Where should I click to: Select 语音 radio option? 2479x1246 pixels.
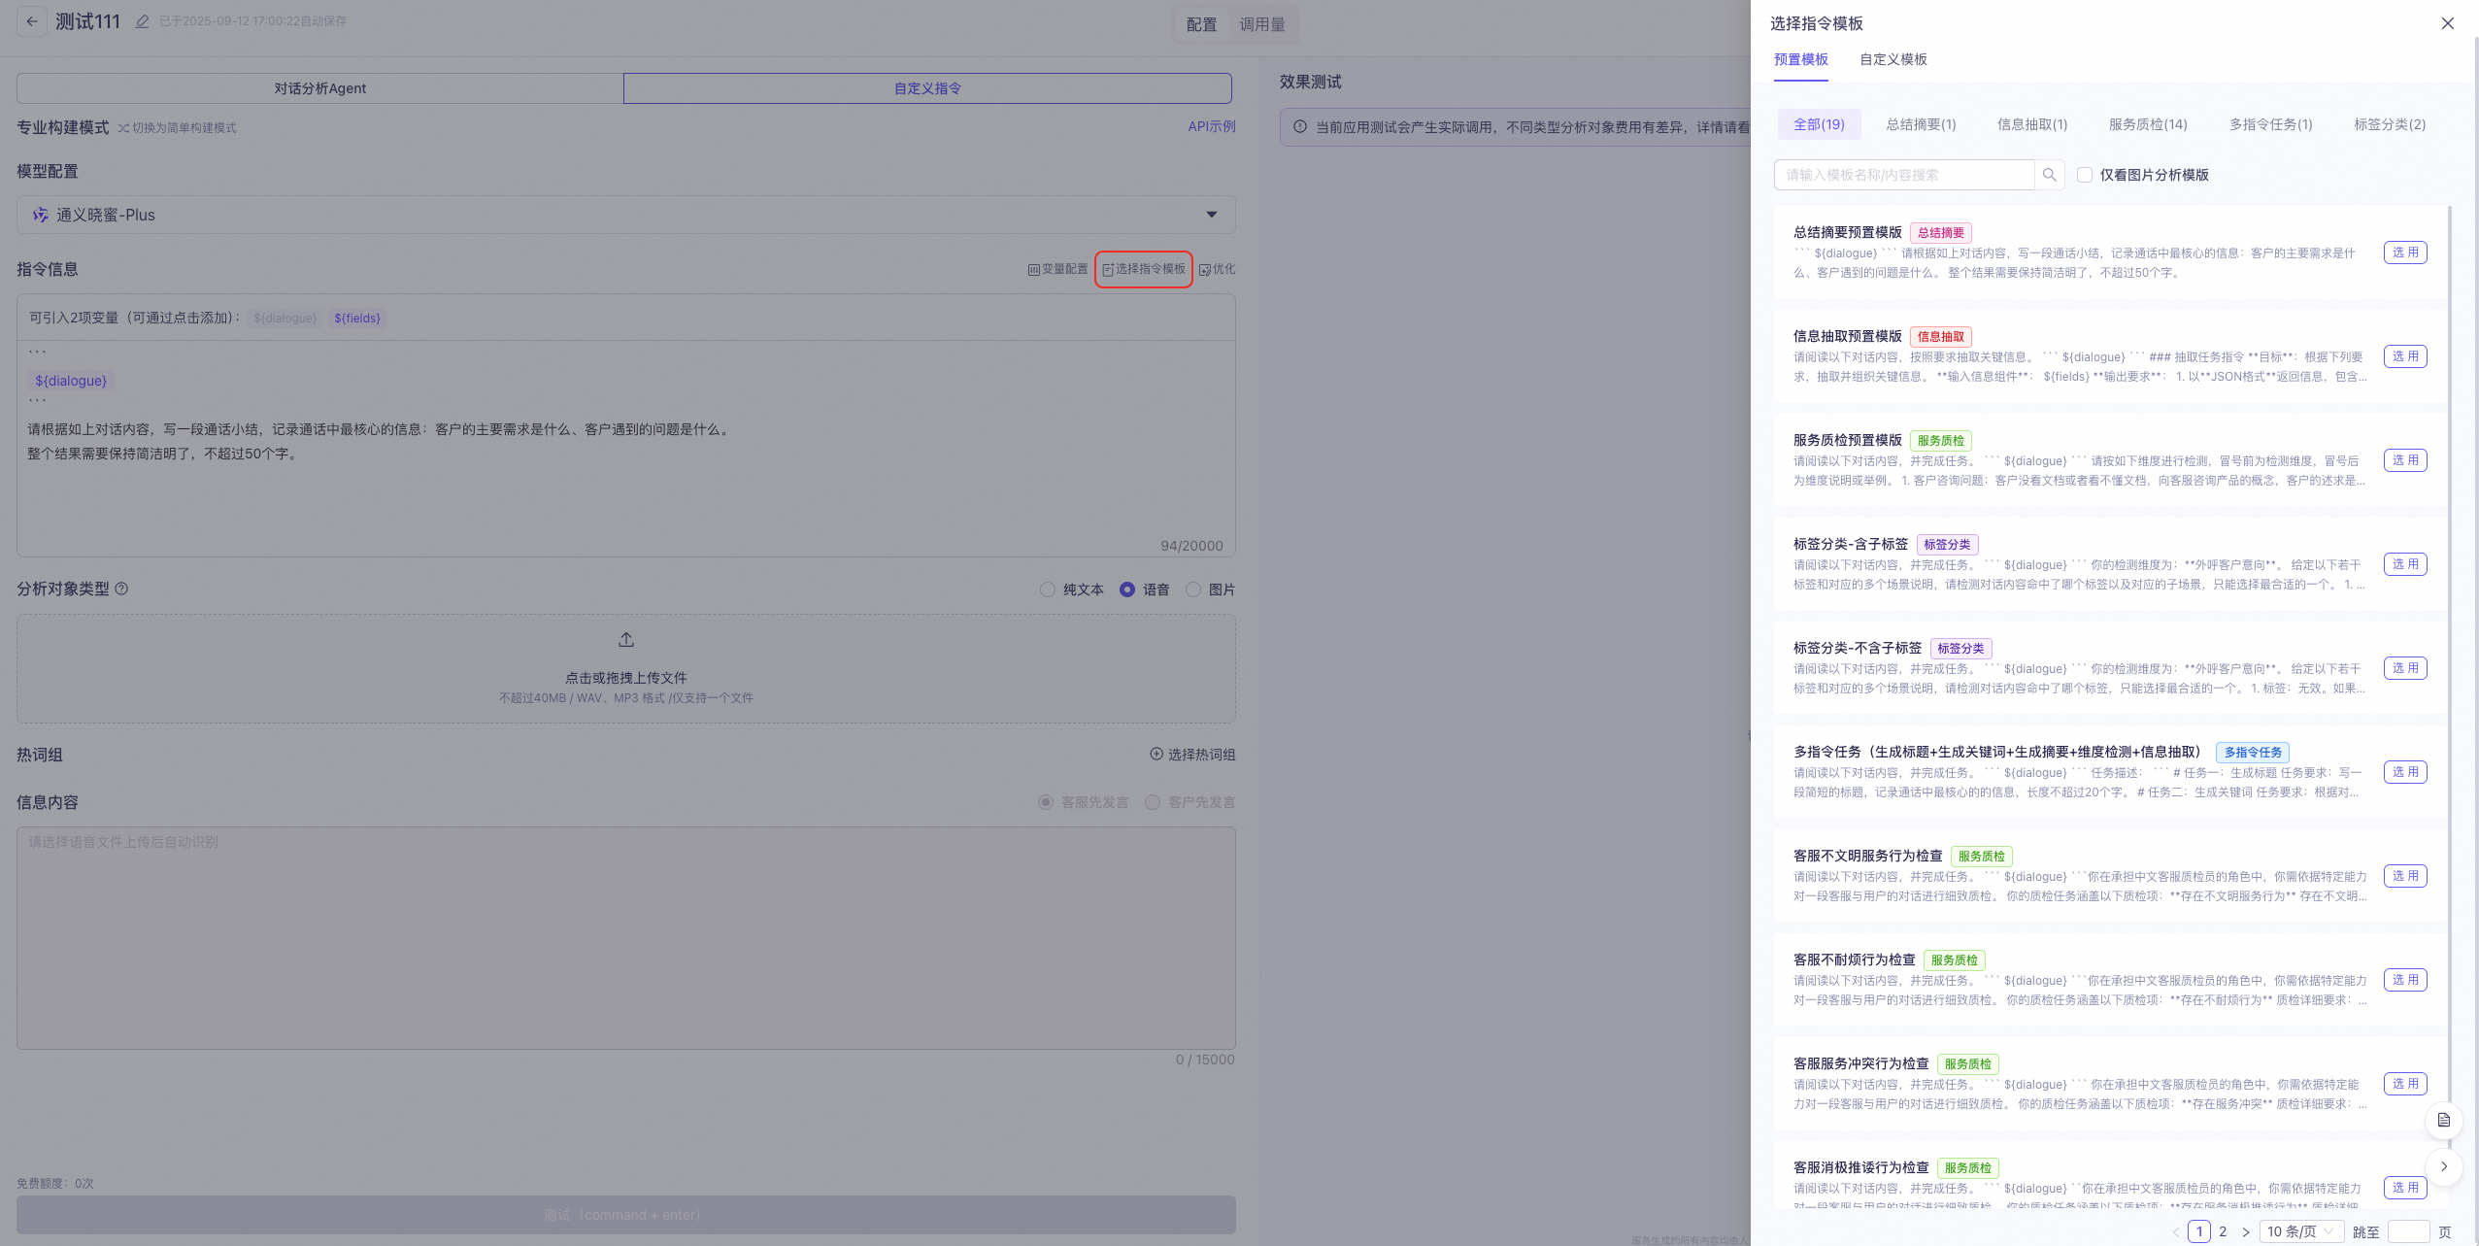[x=1127, y=589]
